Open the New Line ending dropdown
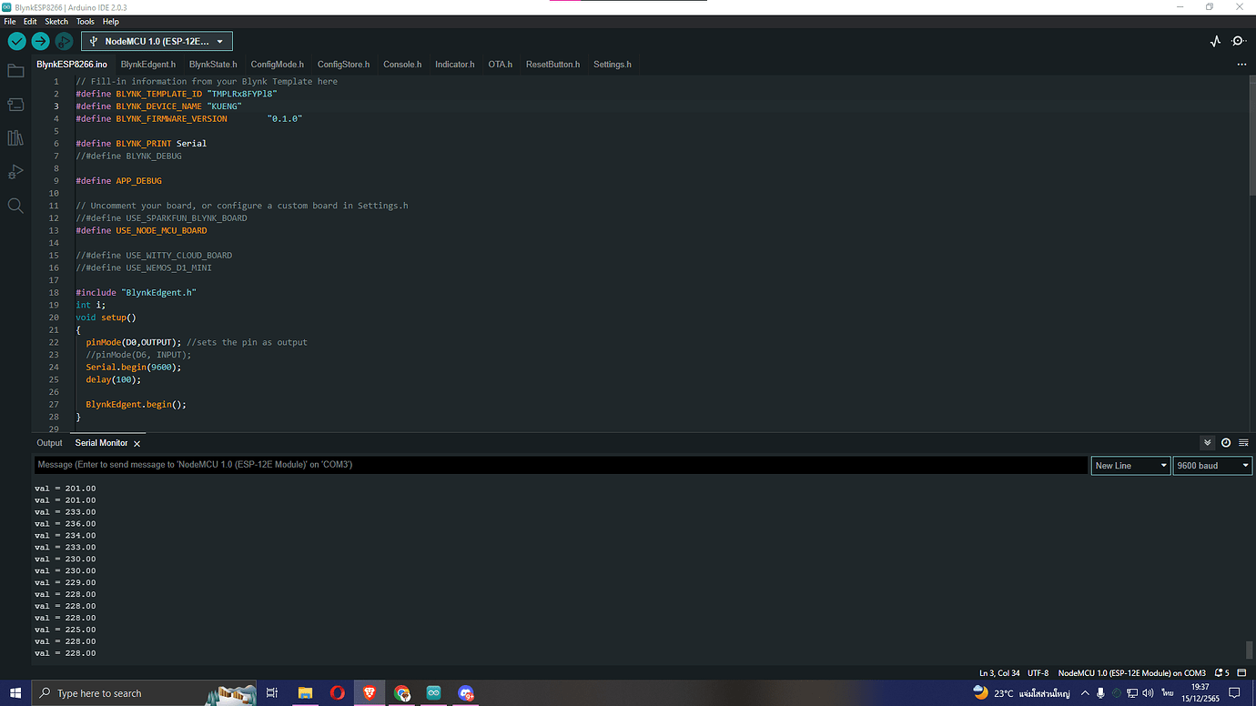Viewport: 1256px width, 706px height. point(1129,465)
